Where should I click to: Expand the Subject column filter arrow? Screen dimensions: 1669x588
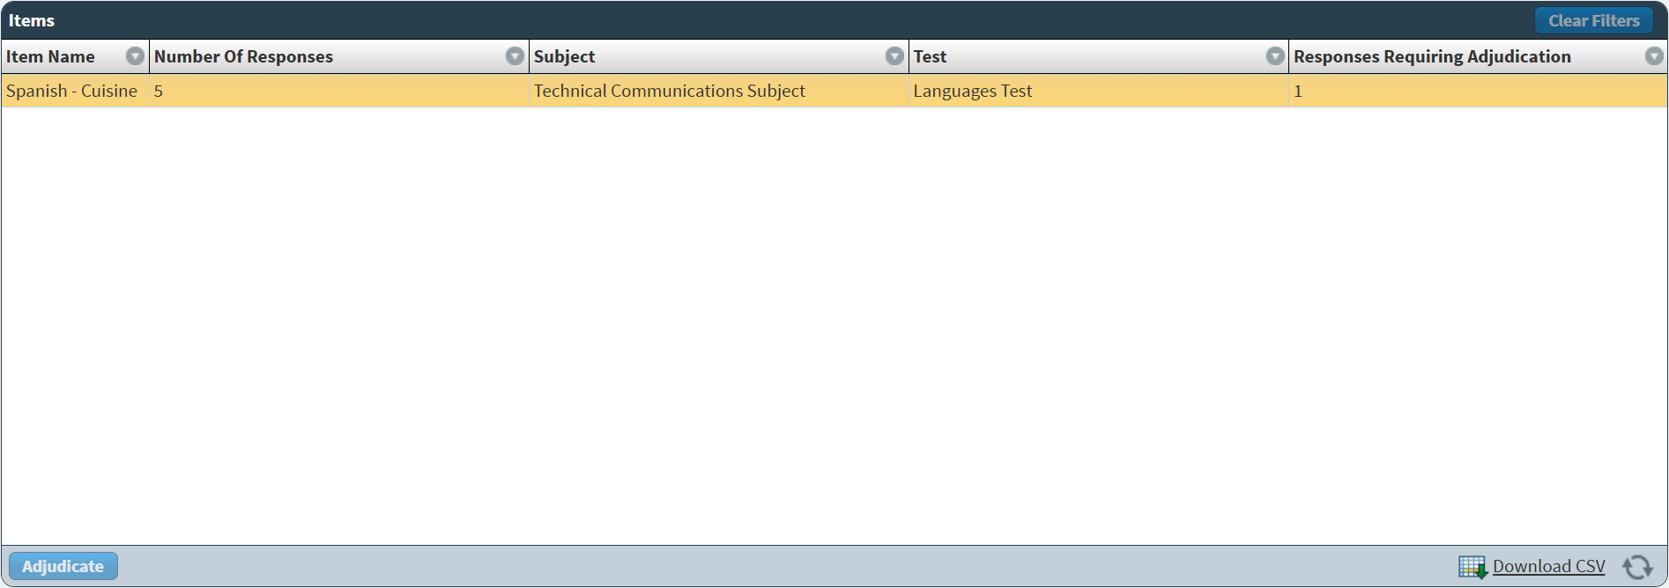894,56
